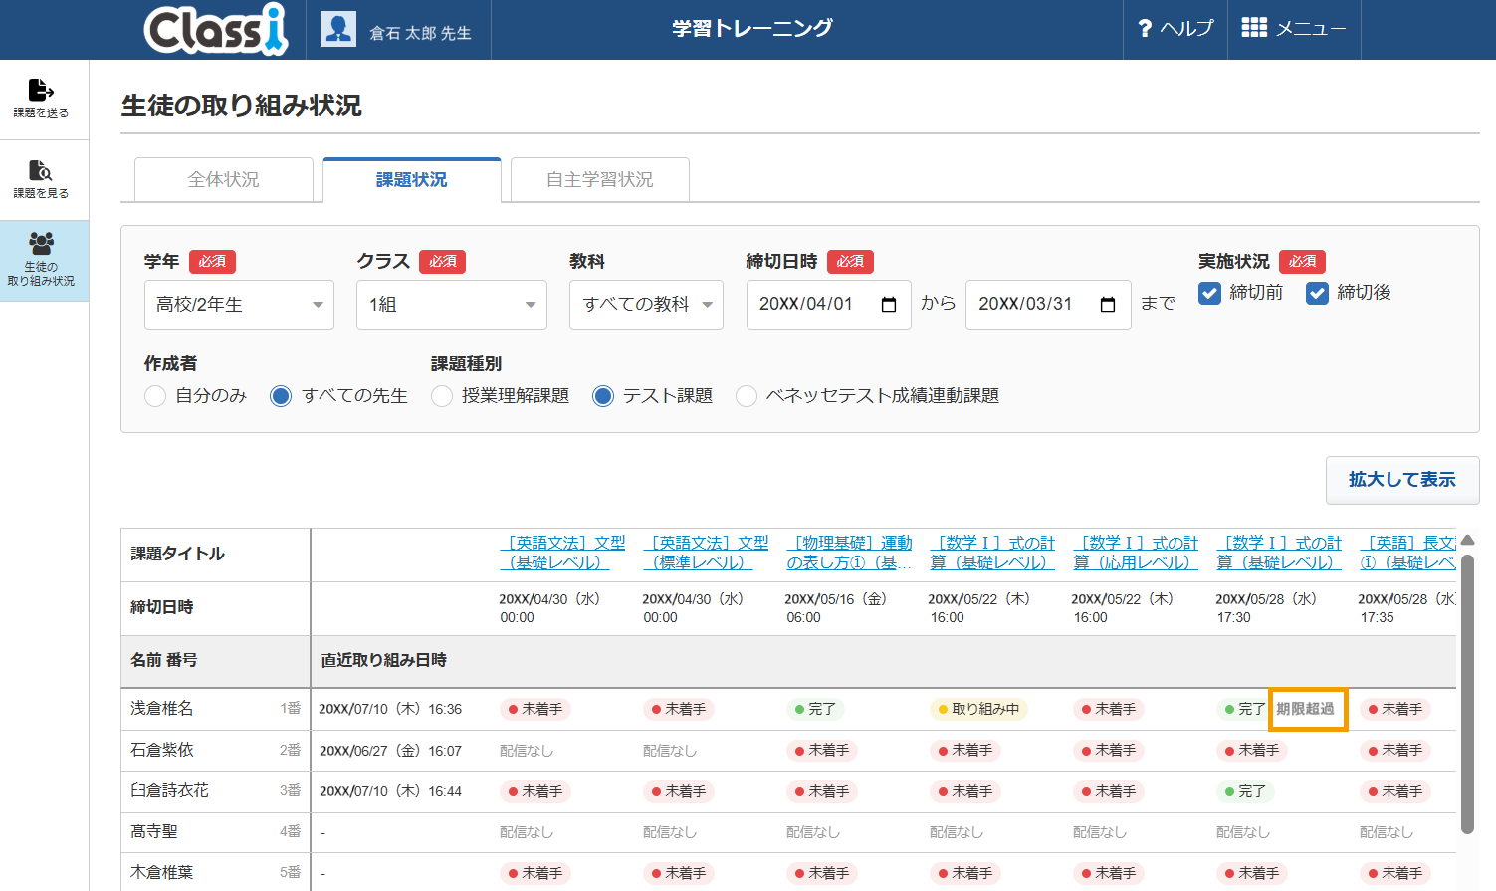Click the 直近取り組み日時 column header

pos(384,660)
